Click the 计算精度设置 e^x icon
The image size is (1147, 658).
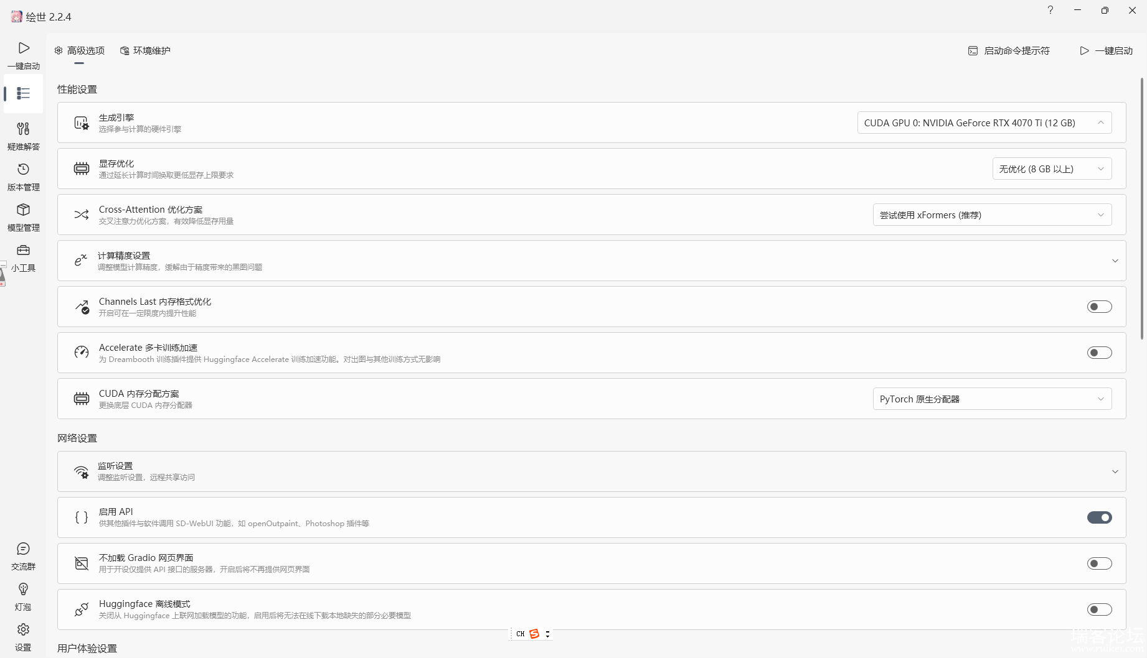(81, 261)
